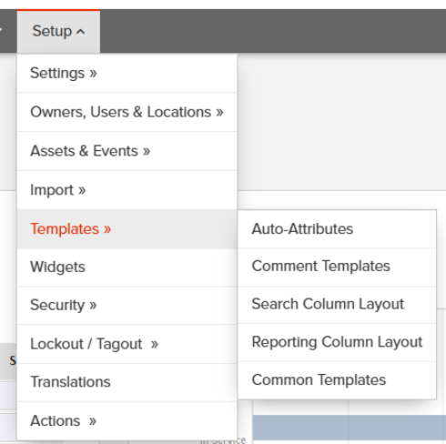Open the Widgets page
Viewport: 446px width, 444px height.
[x=127, y=267]
